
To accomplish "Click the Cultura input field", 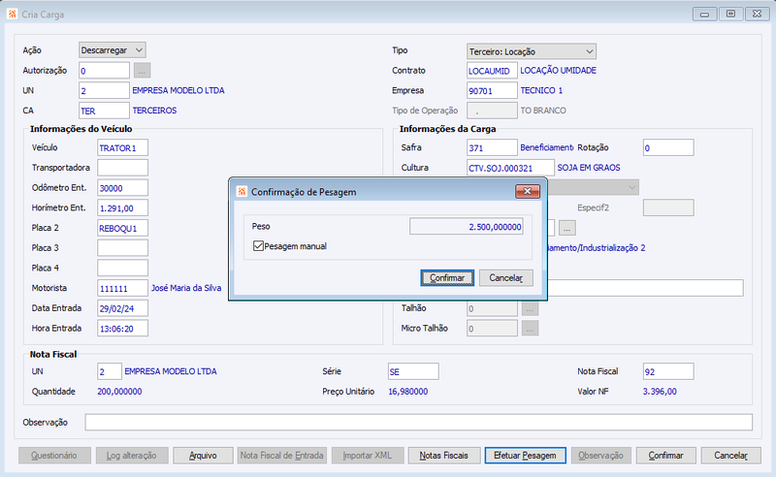I will [511, 168].
